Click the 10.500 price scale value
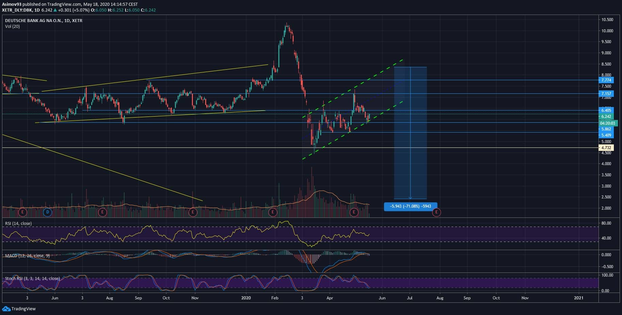This screenshot has height=315, width=622. (607, 20)
